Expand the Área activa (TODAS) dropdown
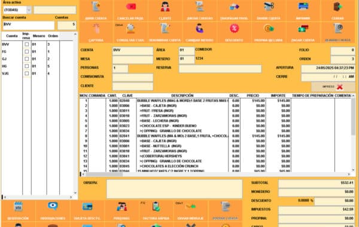Screen dimensions: 359x227 pos(29,10)
